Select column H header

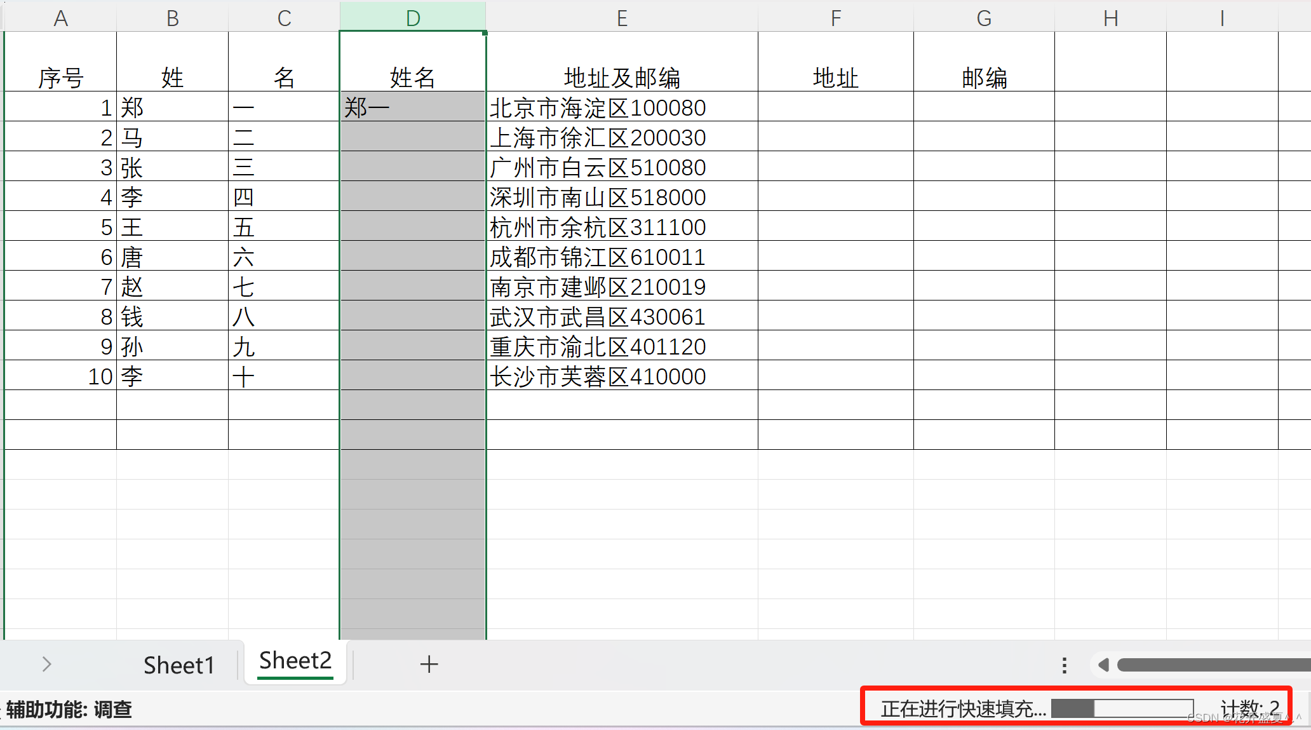pos(1110,17)
